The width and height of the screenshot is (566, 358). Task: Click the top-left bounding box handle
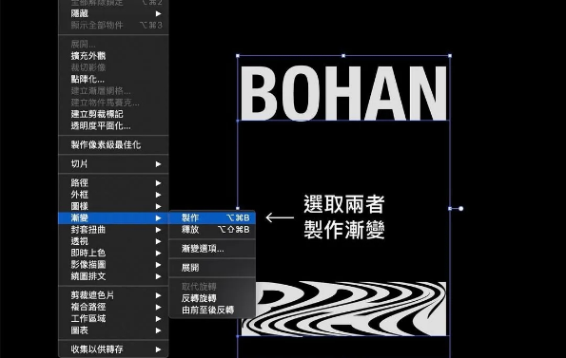[x=238, y=56]
